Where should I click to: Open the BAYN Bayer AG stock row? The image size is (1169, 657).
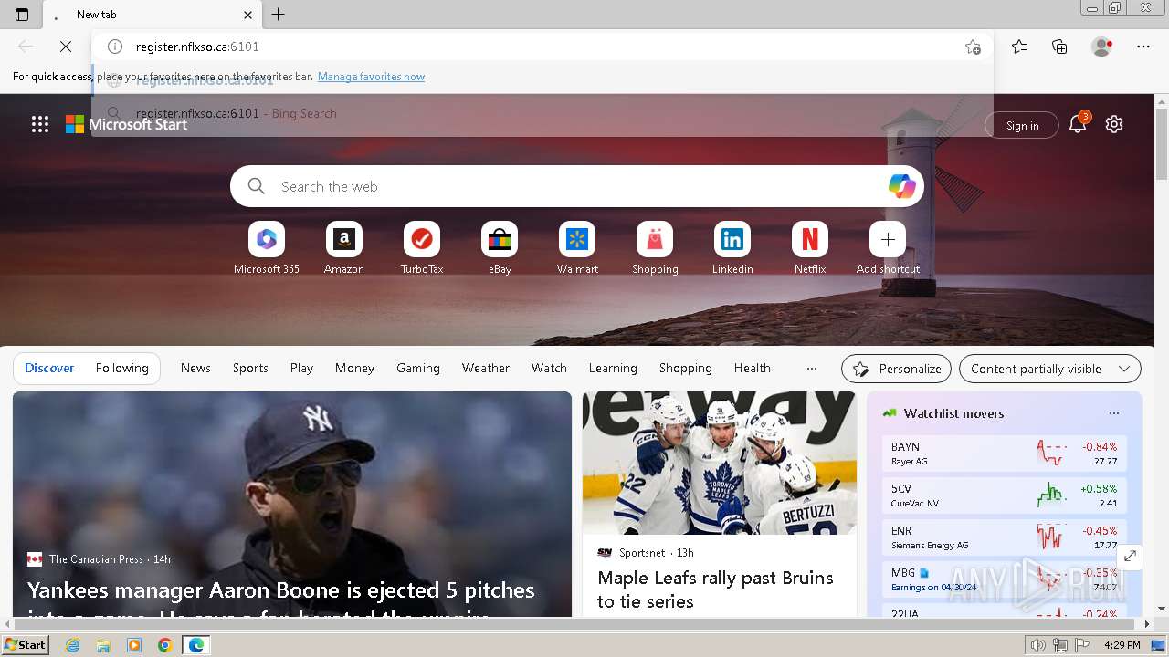[1004, 454]
